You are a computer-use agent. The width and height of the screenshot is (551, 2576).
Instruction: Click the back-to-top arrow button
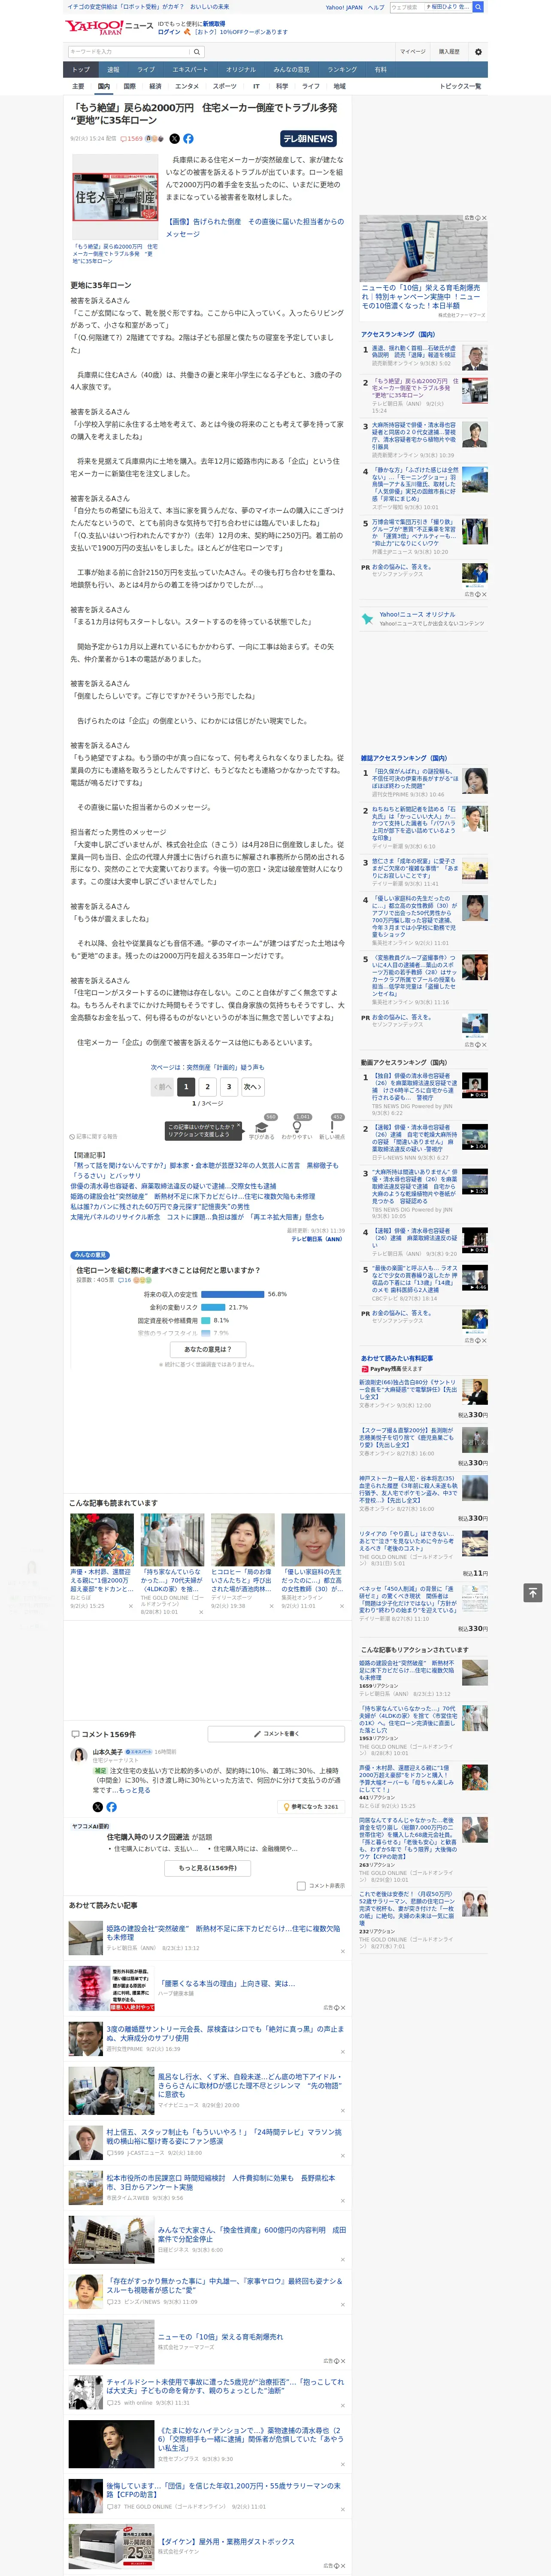532,1592
